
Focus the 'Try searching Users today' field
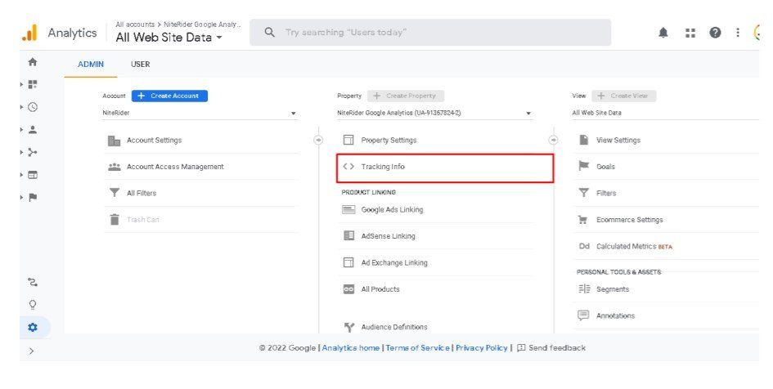coord(430,33)
